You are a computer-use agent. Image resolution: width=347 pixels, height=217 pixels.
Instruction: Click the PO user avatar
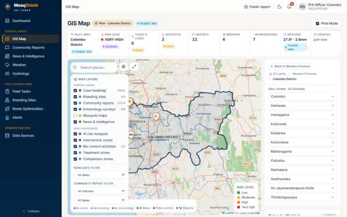302,7
